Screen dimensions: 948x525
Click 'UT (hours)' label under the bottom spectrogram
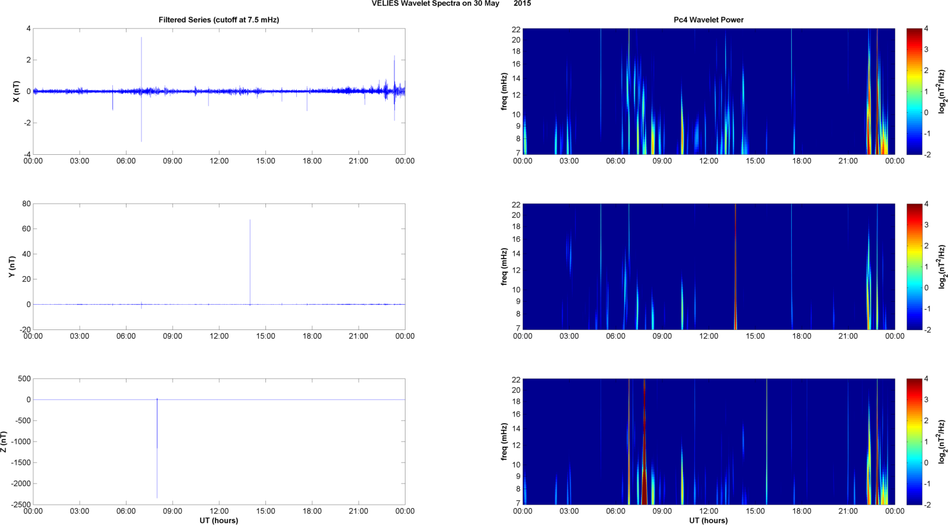pos(708,520)
